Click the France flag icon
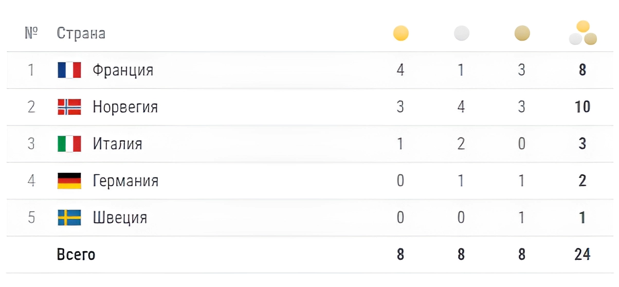The image size is (619, 287). tap(69, 70)
